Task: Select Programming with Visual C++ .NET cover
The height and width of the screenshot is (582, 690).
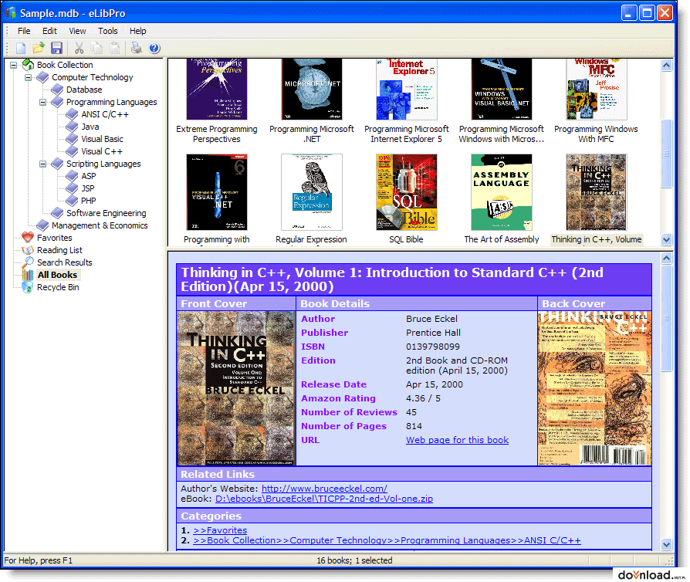Action: click(217, 192)
